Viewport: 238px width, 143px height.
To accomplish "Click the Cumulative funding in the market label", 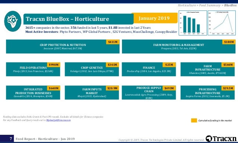I will tap(215, 121).
